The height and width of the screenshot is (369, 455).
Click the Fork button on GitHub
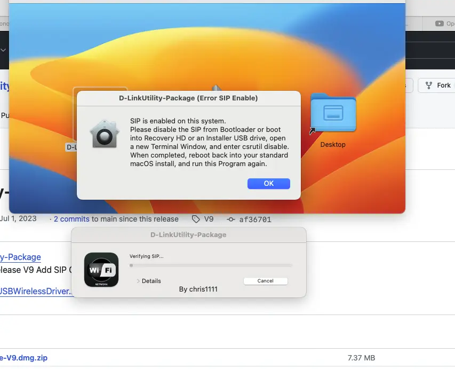click(436, 85)
